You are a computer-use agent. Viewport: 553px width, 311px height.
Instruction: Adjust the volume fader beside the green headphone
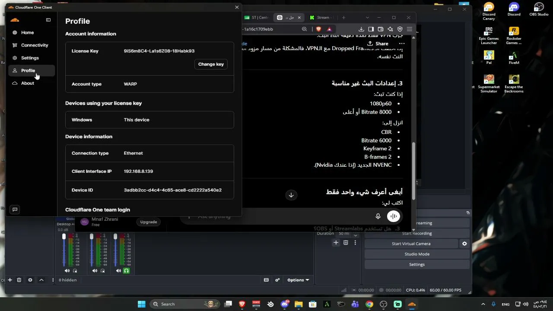click(x=115, y=237)
